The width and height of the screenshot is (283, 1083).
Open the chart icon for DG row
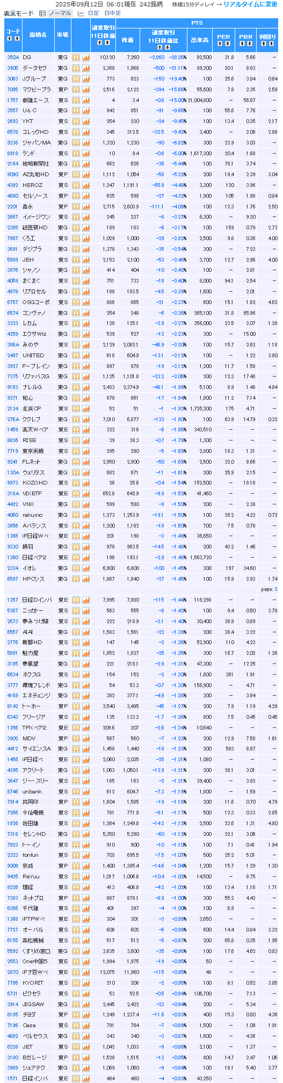pyautogui.click(x=85, y=57)
